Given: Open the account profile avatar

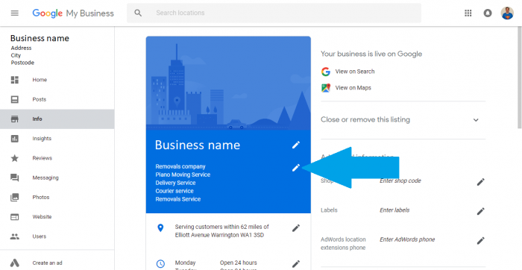Looking at the screenshot, I should 507,13.
